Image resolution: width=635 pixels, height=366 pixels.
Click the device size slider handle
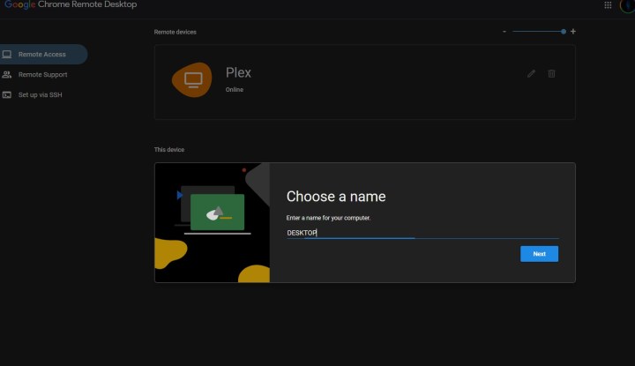point(564,32)
